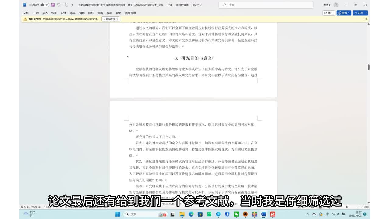Click the zoom slider in status bar
390x219 pixels.
(x=347, y=207)
